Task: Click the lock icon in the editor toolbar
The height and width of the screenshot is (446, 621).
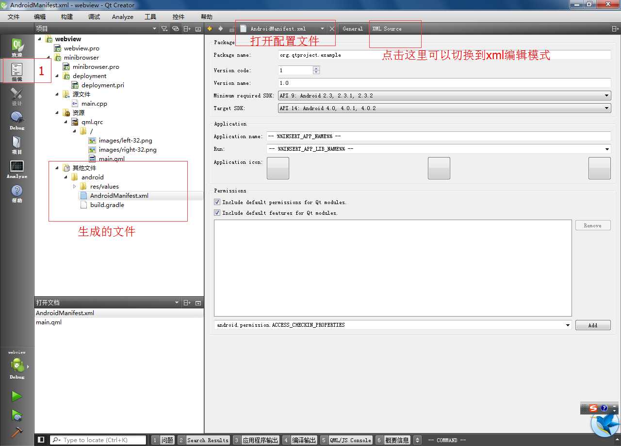Action: coord(232,29)
